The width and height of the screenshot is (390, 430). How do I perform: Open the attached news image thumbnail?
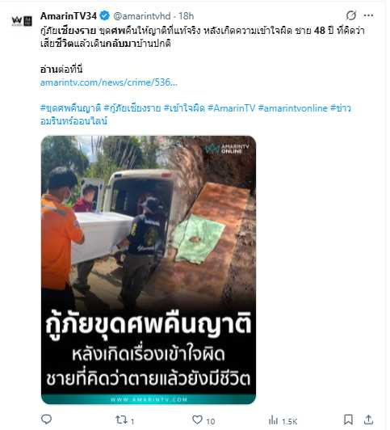click(x=149, y=270)
